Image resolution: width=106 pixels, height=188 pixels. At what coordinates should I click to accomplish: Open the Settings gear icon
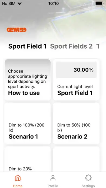88,178
